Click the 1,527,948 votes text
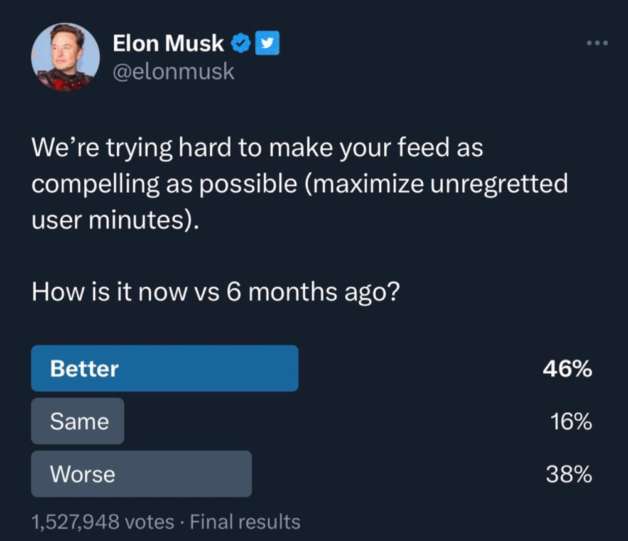Image resolution: width=628 pixels, height=541 pixels. tap(102, 522)
